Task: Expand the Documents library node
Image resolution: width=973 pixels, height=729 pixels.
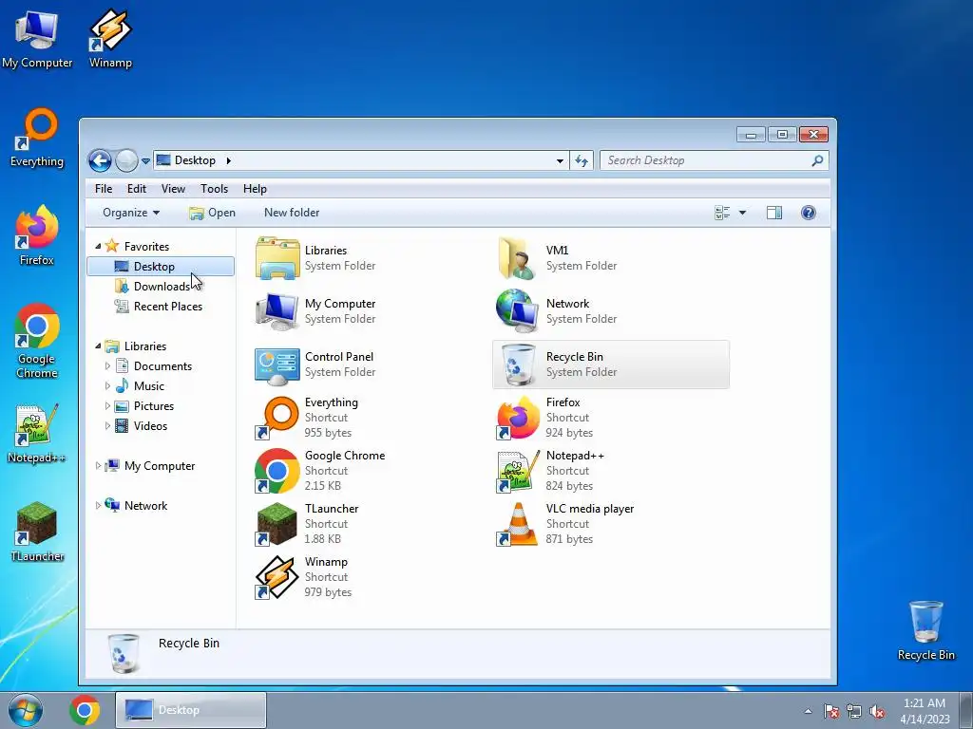Action: point(107,365)
